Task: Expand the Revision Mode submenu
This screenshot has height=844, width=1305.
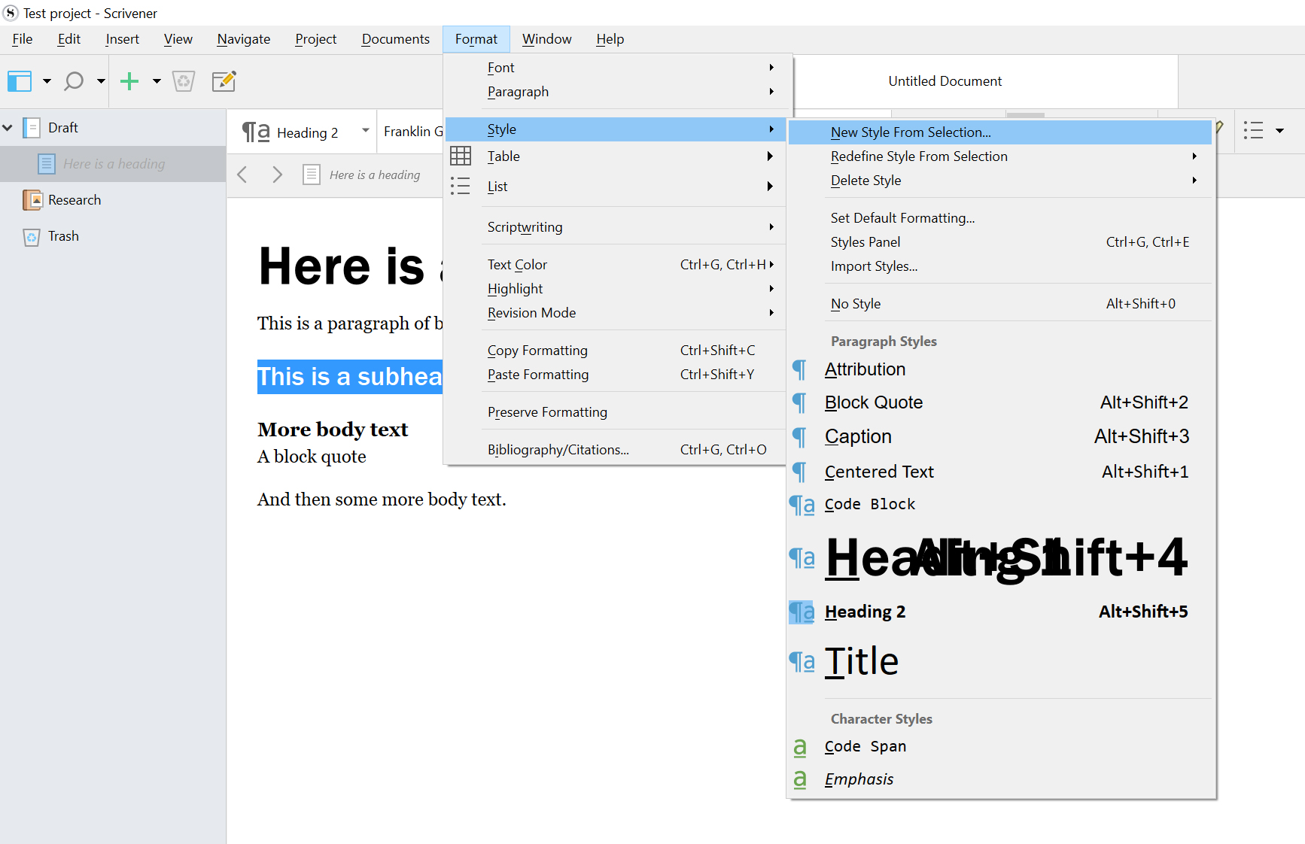Action: tap(616, 313)
